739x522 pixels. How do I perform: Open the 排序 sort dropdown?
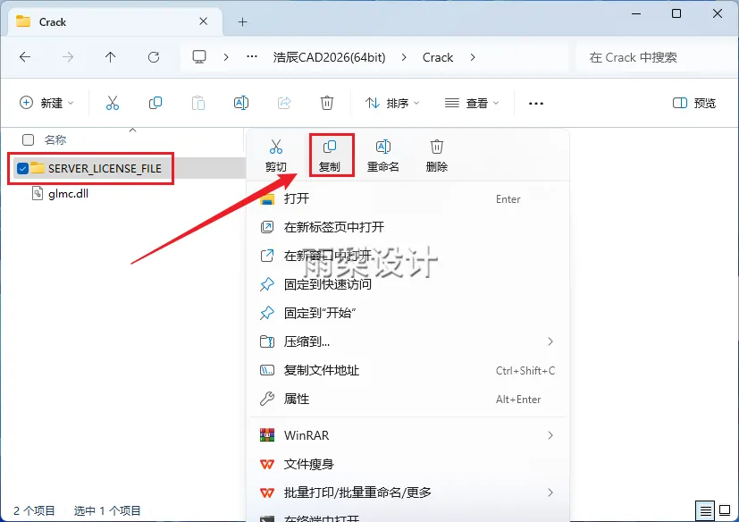(392, 103)
